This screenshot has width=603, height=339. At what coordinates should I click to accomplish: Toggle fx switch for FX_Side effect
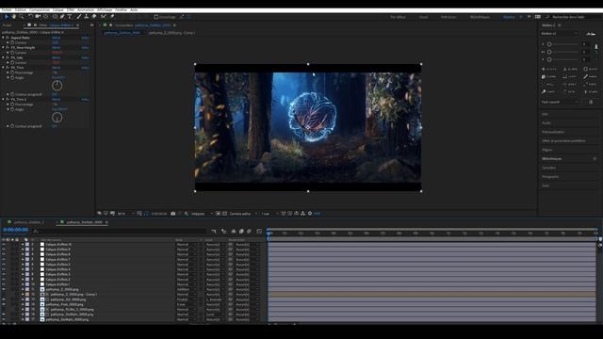[x=8, y=57]
